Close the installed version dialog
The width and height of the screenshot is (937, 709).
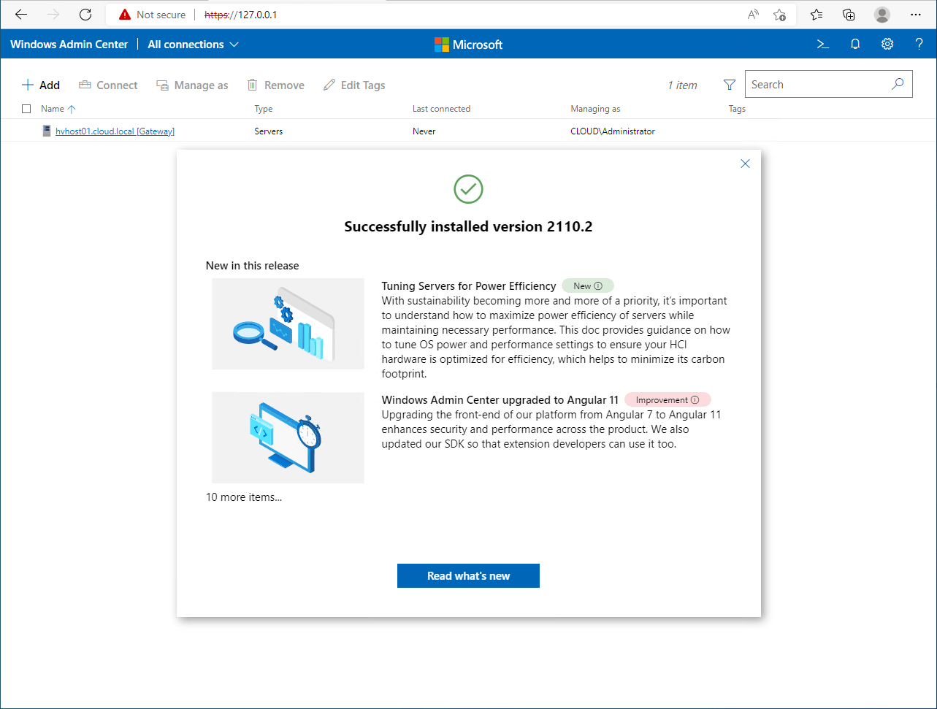click(745, 164)
